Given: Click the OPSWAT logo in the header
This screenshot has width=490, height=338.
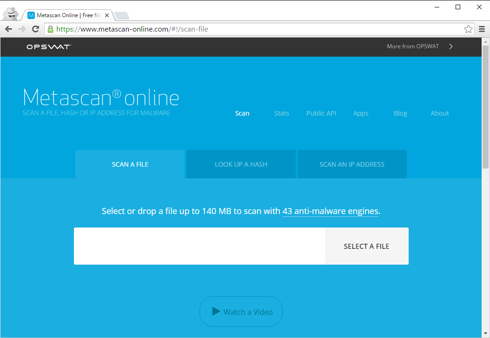Looking at the screenshot, I should click(x=48, y=46).
